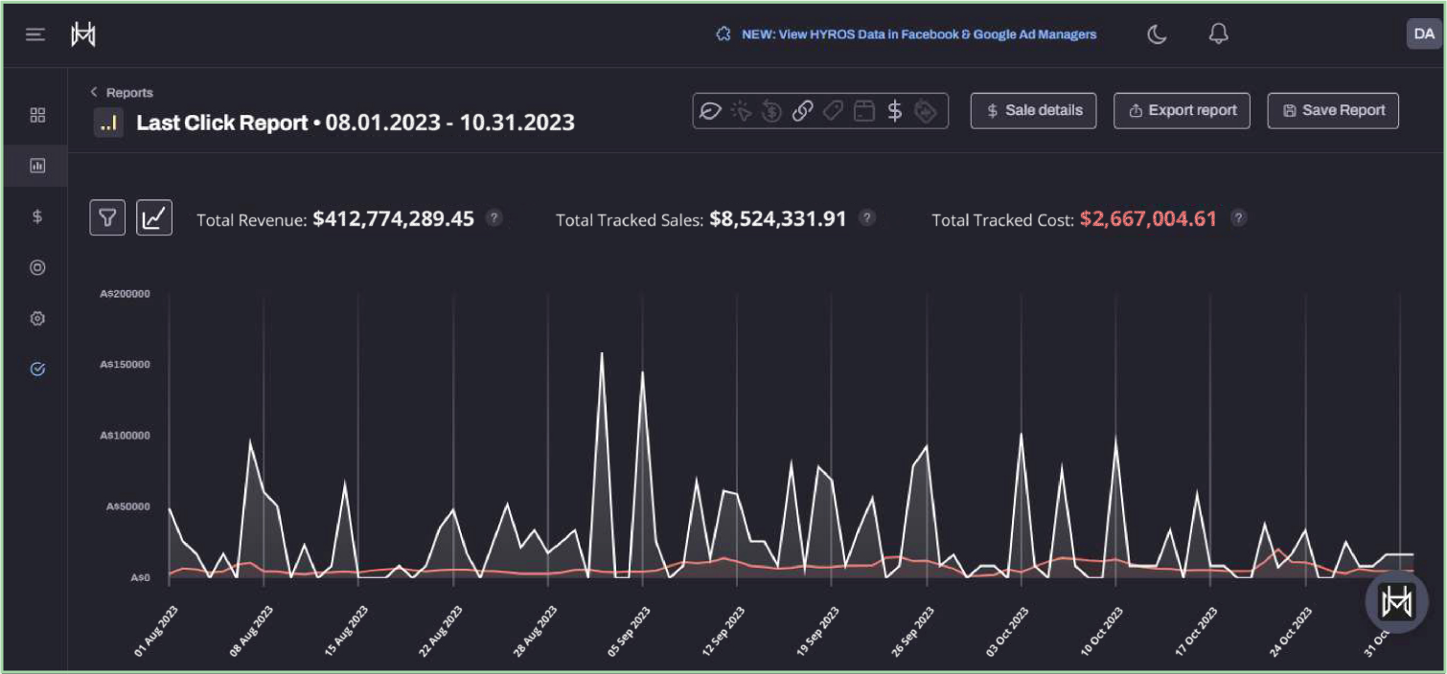The width and height of the screenshot is (1447, 674).
Task: Toggle the chart line graph view button
Action: click(154, 218)
